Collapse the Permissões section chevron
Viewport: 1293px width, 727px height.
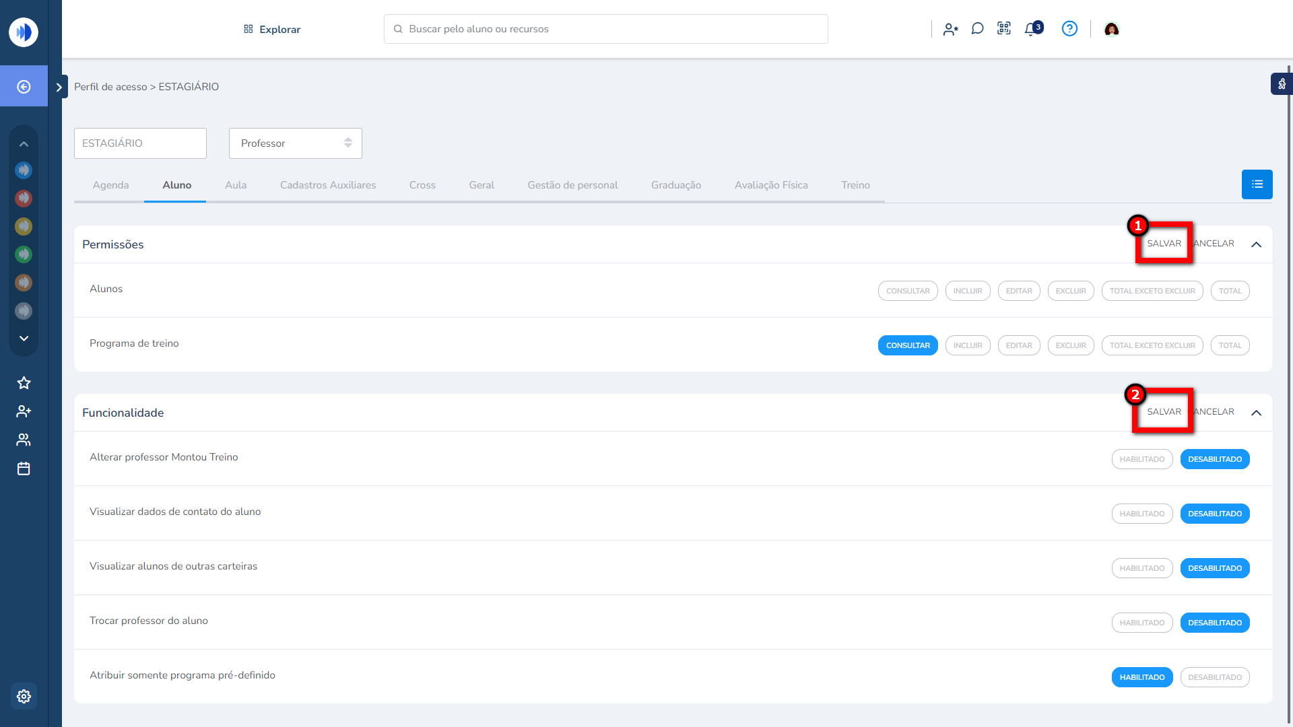tap(1256, 244)
